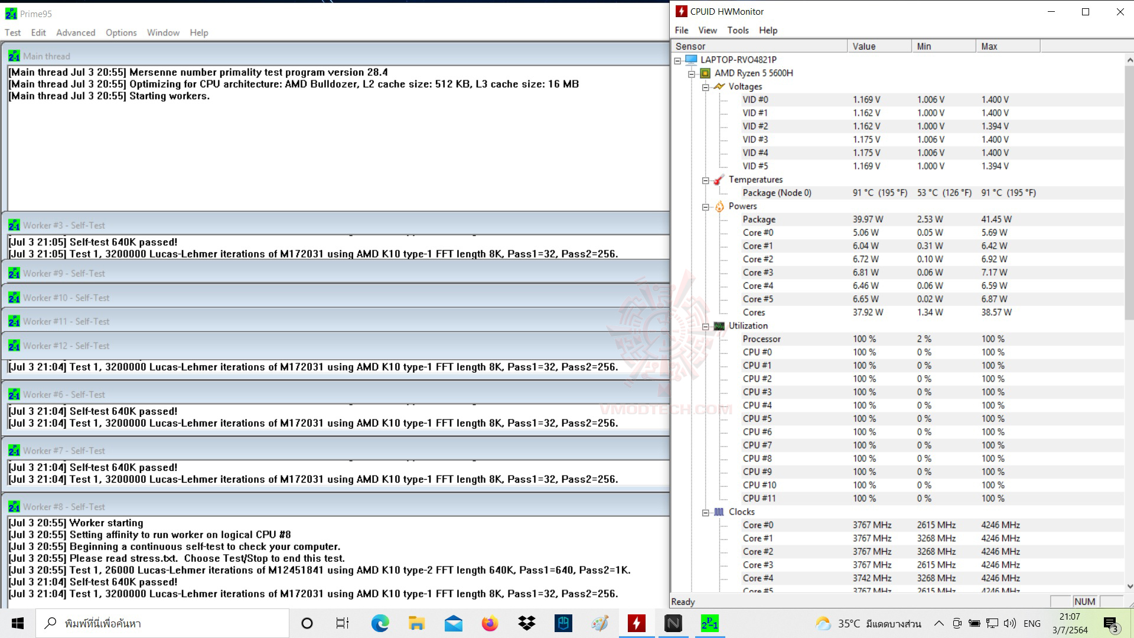This screenshot has width=1134, height=638.
Task: Collapse the Utilization section
Action: [x=705, y=326]
